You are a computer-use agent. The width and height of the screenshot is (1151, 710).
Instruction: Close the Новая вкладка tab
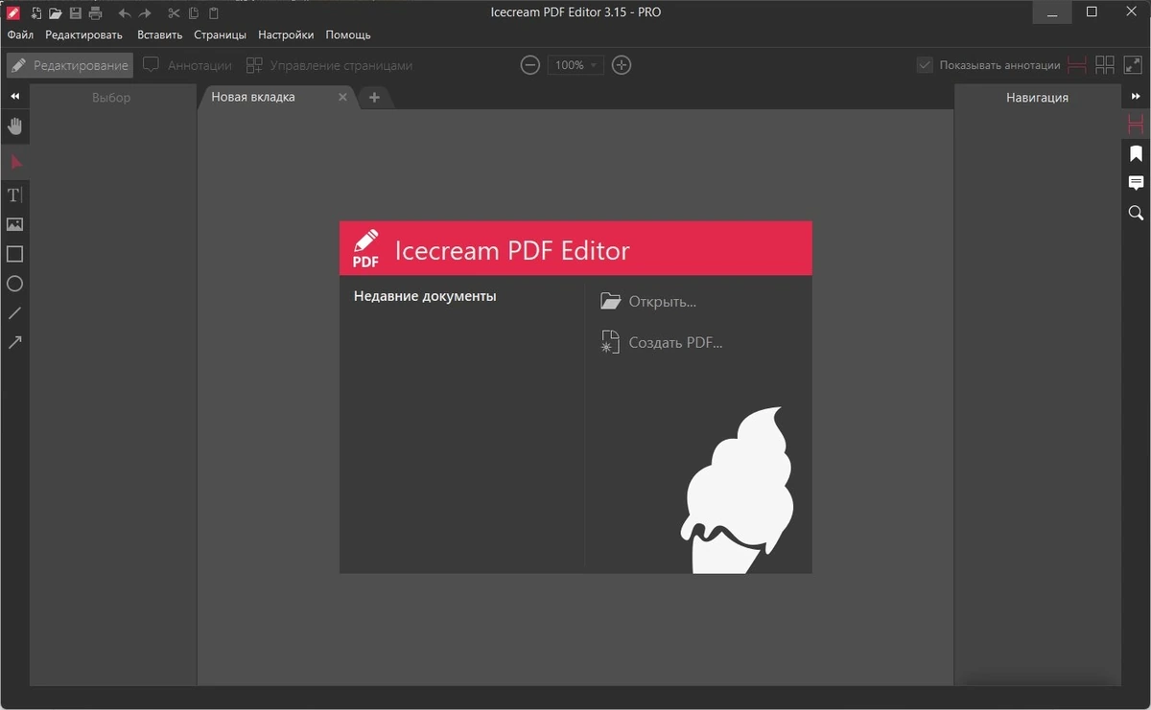(x=343, y=97)
